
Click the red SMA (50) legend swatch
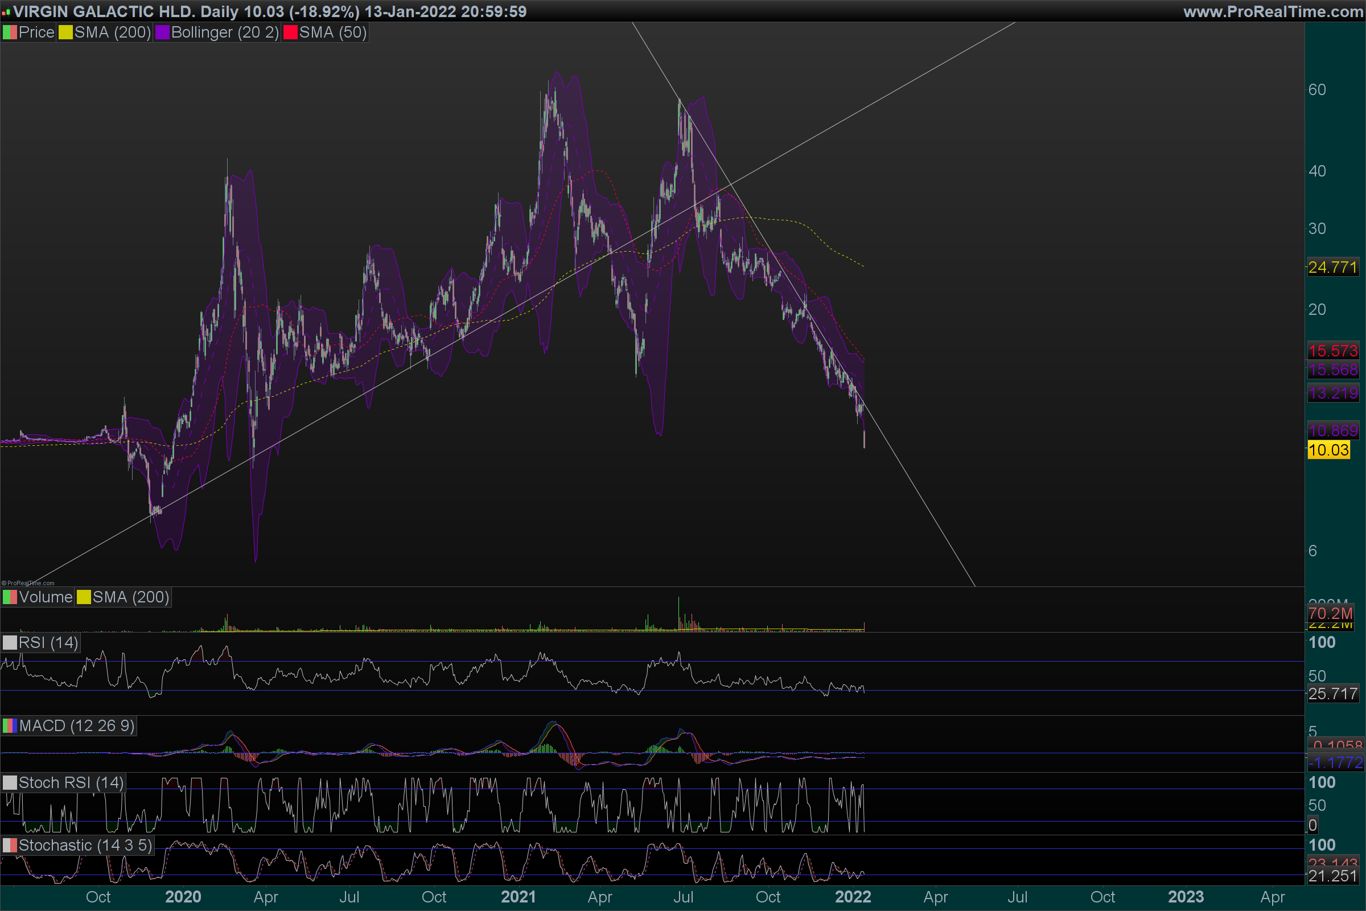pos(290,32)
